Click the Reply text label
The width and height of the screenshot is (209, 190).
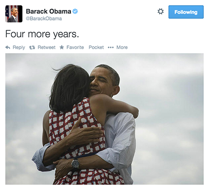[x=19, y=47]
